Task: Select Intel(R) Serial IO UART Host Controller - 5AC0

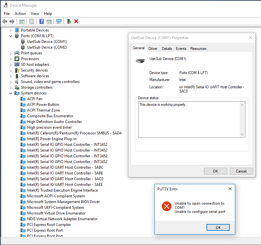Action: point(65,179)
